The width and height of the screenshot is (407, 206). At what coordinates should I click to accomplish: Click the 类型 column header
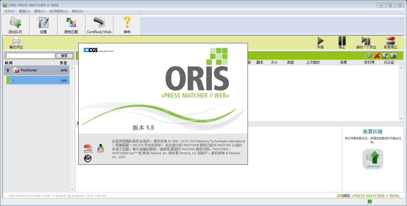point(291,62)
